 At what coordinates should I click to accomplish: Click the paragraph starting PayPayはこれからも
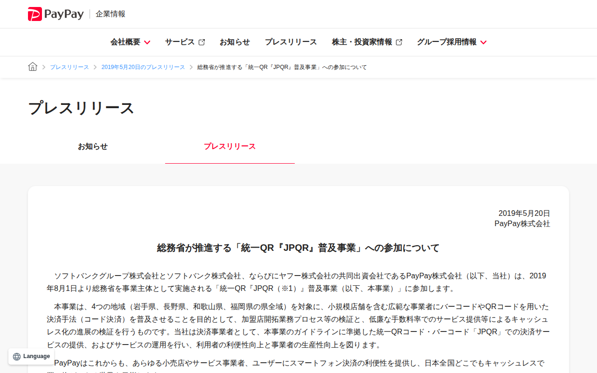pyautogui.click(x=298, y=365)
